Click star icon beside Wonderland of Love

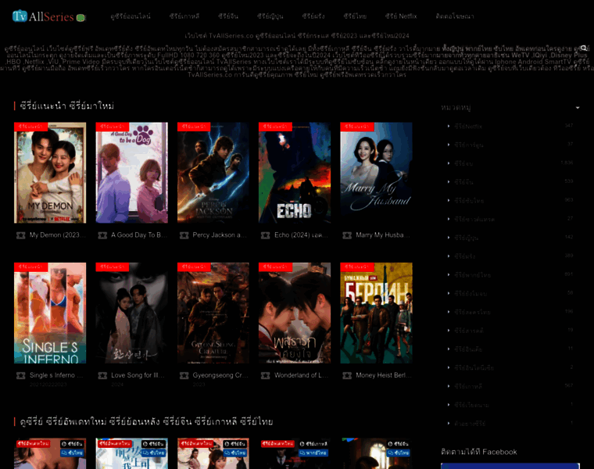(265, 375)
